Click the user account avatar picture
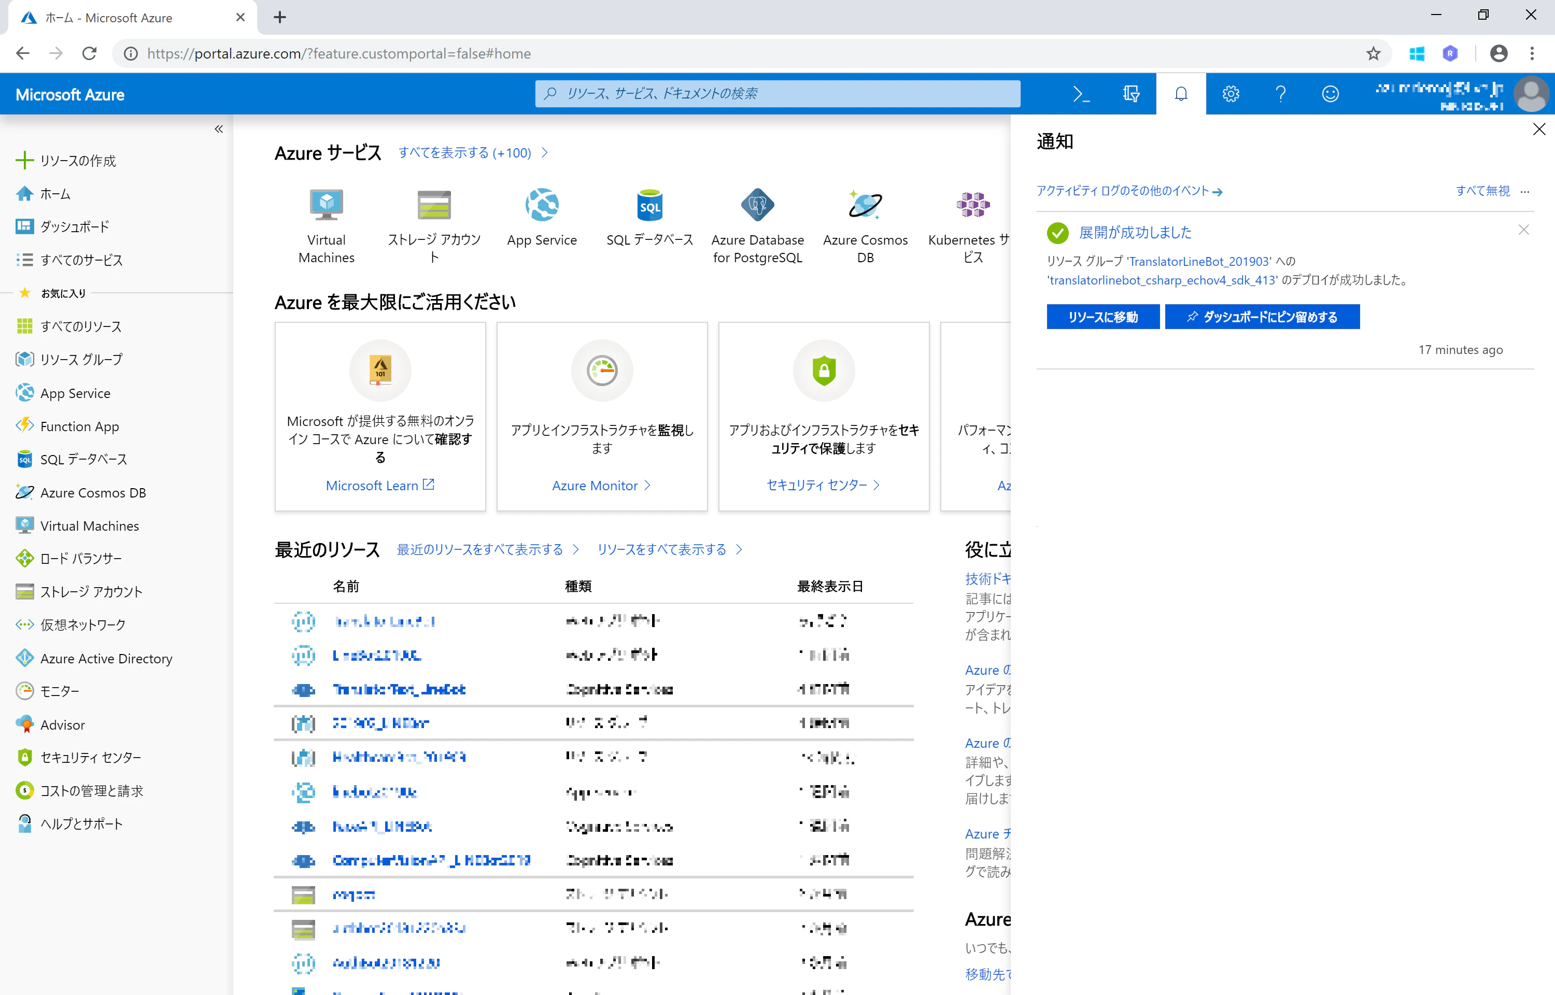The height and width of the screenshot is (995, 1555). coord(1531,94)
